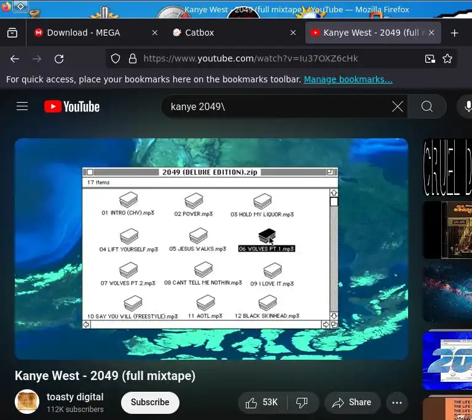Image resolution: width=472 pixels, height=420 pixels.
Task: Switch to the Catbox tab
Action: click(x=235, y=33)
